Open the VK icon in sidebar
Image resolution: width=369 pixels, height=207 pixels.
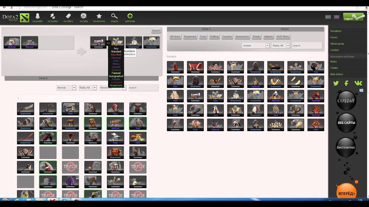358,83
